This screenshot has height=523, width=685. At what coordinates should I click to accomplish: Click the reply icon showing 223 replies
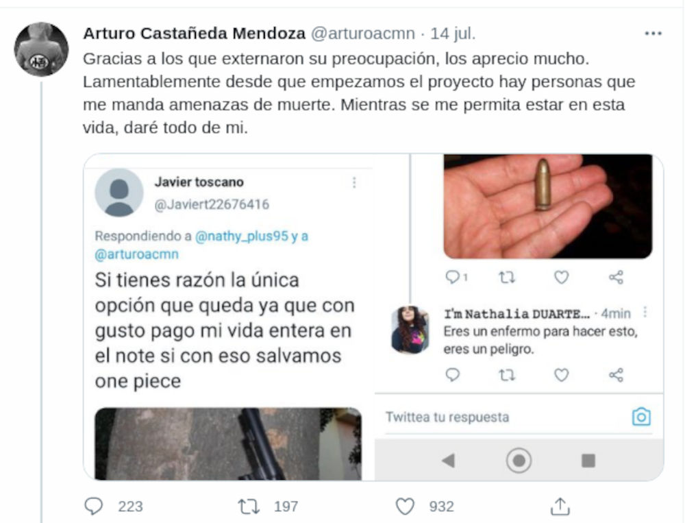tap(93, 506)
